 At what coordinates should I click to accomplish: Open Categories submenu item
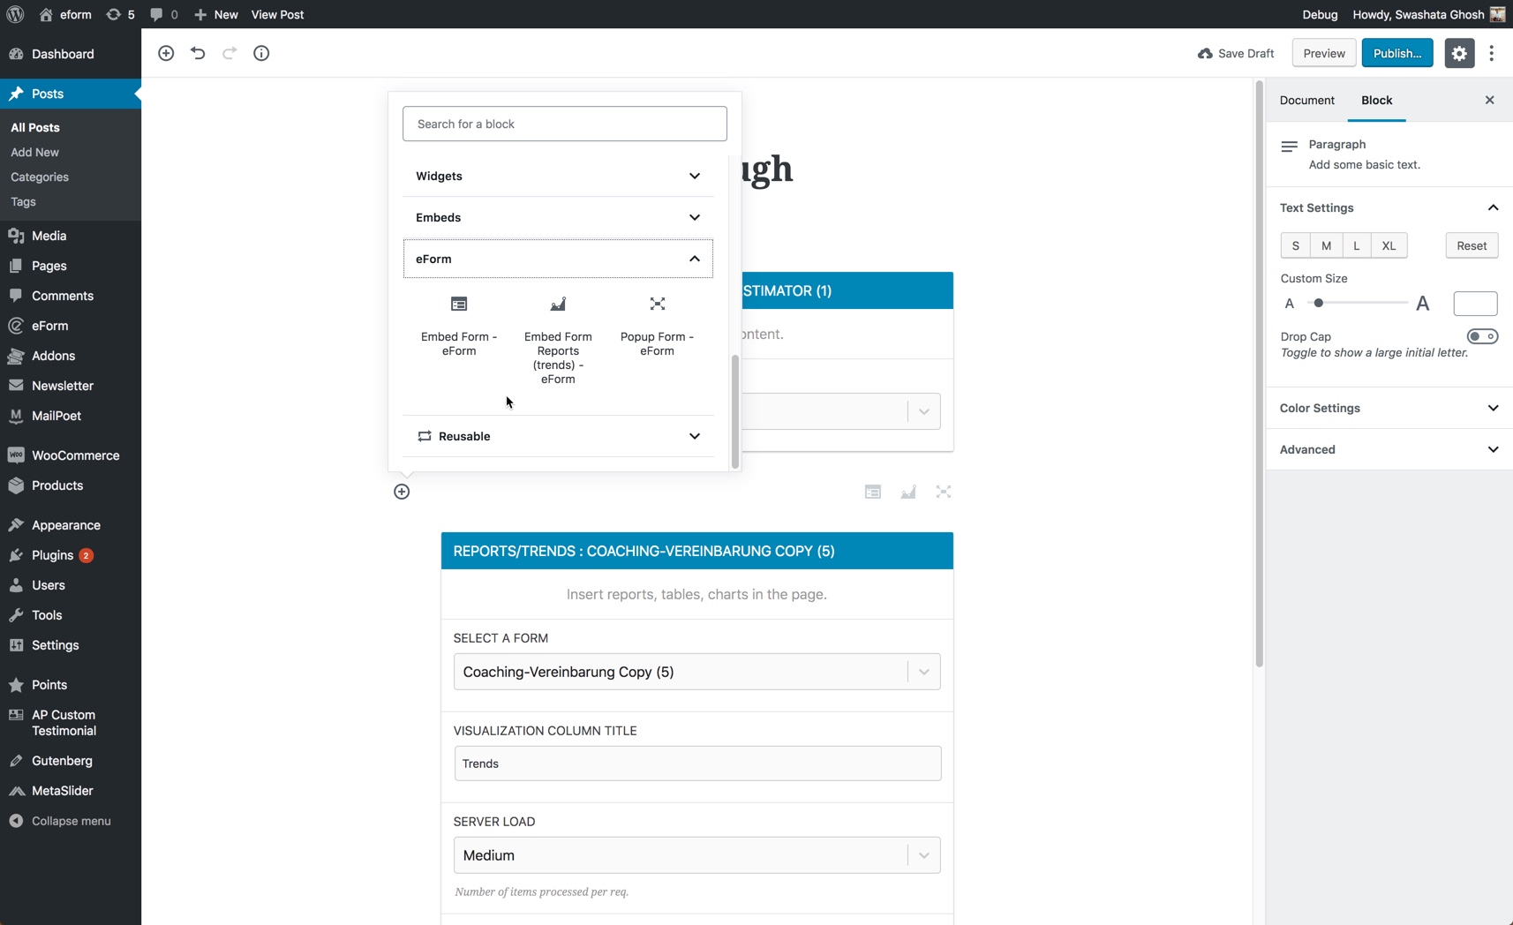tap(40, 177)
